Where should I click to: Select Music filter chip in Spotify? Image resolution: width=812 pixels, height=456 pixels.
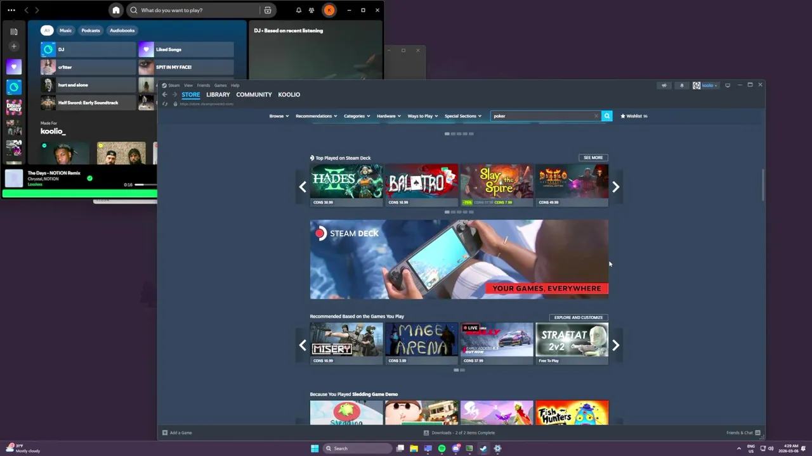(66, 30)
